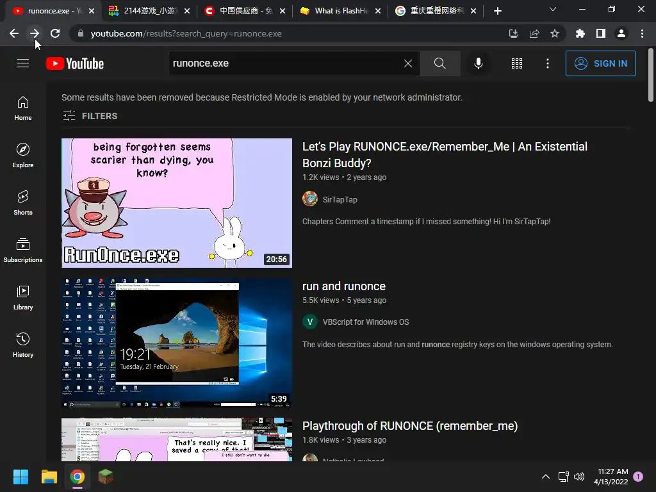Click the SirTapTap channel avatar
This screenshot has height=492, width=656.
(310, 199)
